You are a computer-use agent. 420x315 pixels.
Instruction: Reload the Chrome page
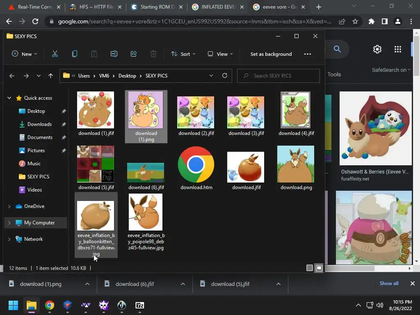[x=35, y=21]
